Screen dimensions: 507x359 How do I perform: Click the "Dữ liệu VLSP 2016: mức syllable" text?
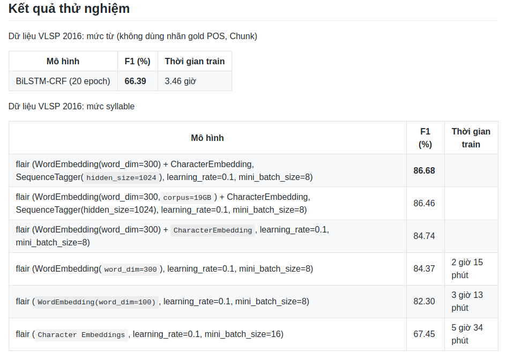pyautogui.click(x=71, y=107)
